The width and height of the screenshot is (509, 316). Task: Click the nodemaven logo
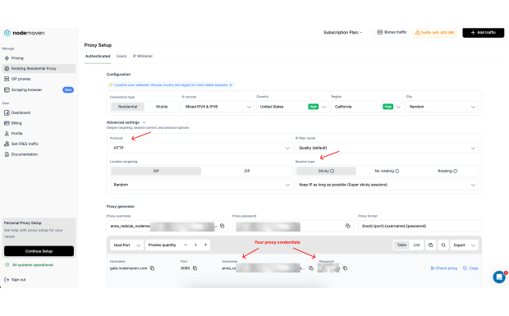pos(24,33)
